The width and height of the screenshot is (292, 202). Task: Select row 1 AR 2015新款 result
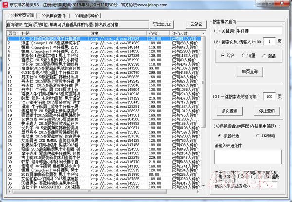(x=104, y=39)
